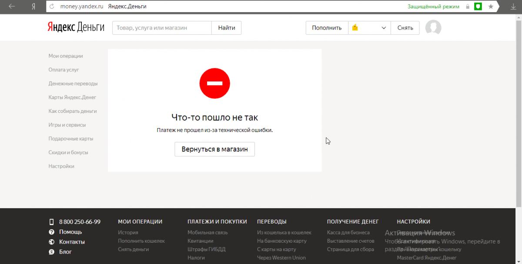Click the phone icon near 8 800 number
This screenshot has width=522, height=264.
point(51,222)
